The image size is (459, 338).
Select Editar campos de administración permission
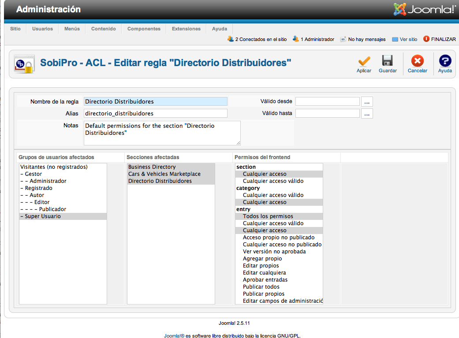tap(279, 301)
